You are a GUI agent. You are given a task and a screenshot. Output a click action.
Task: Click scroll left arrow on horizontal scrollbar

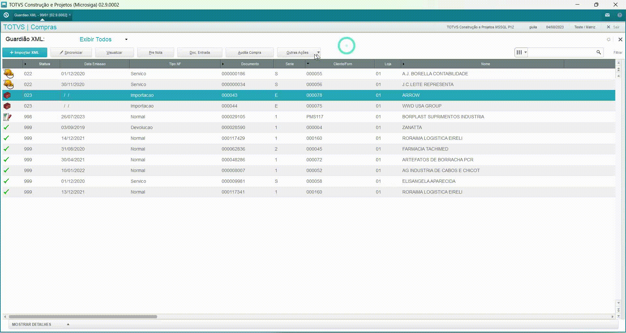coord(5,316)
